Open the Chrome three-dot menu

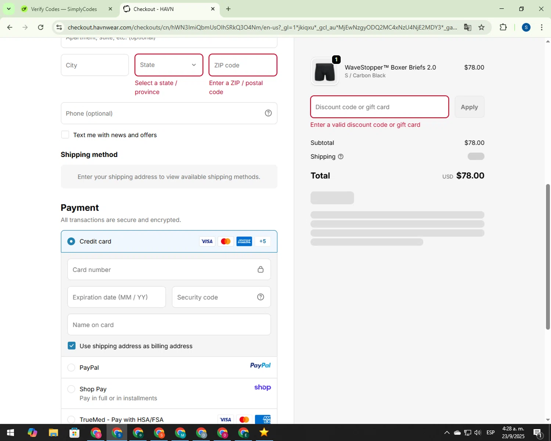[541, 27]
